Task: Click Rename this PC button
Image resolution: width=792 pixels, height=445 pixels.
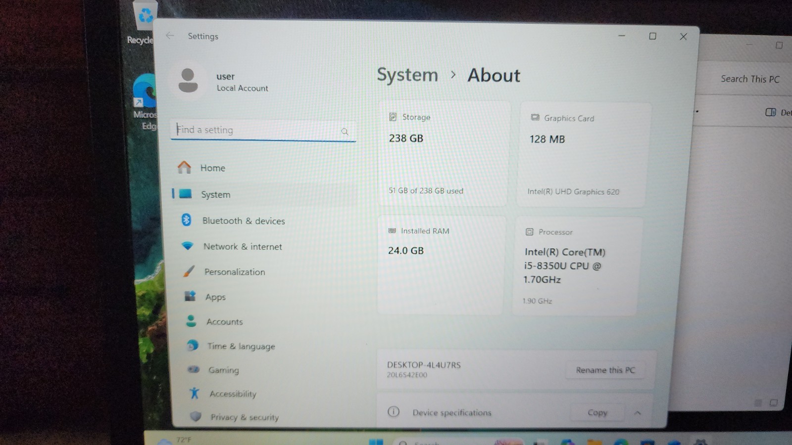Action: [x=605, y=370]
